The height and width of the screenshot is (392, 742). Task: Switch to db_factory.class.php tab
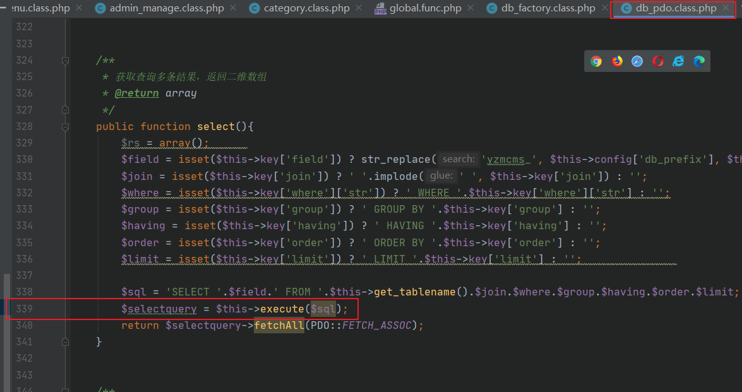pos(548,8)
